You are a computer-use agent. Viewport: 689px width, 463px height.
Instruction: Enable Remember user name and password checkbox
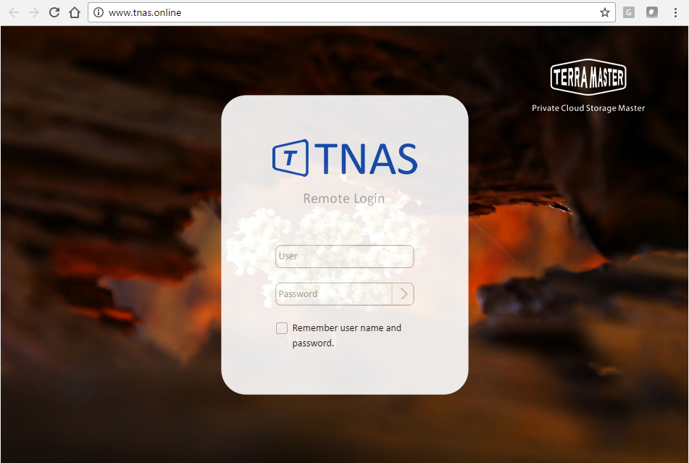(282, 328)
